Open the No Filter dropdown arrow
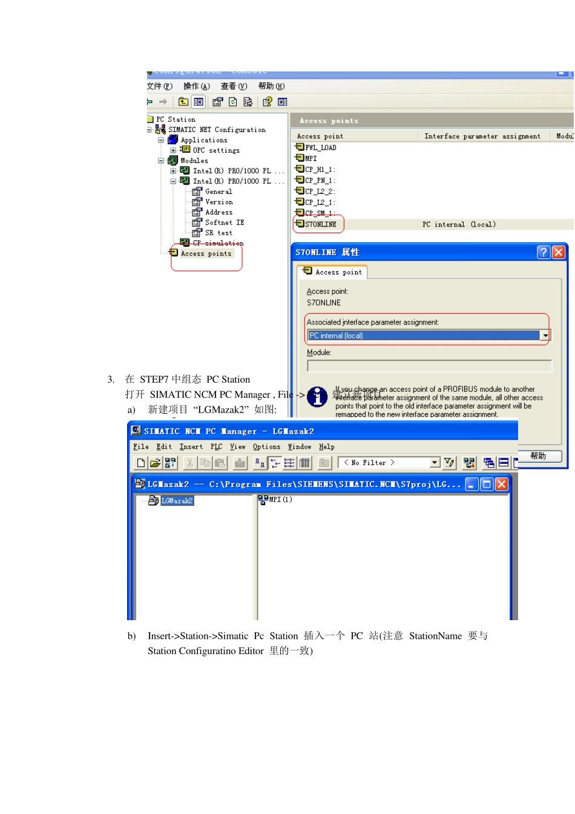 point(435,463)
